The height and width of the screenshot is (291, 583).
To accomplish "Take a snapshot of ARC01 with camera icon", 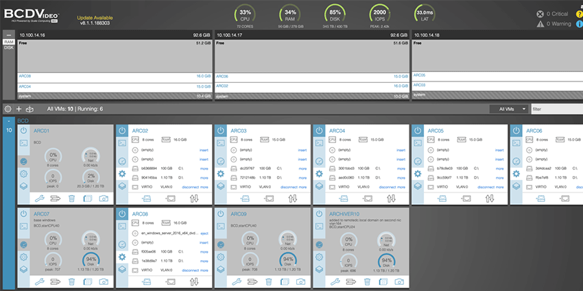I will pos(104,199).
